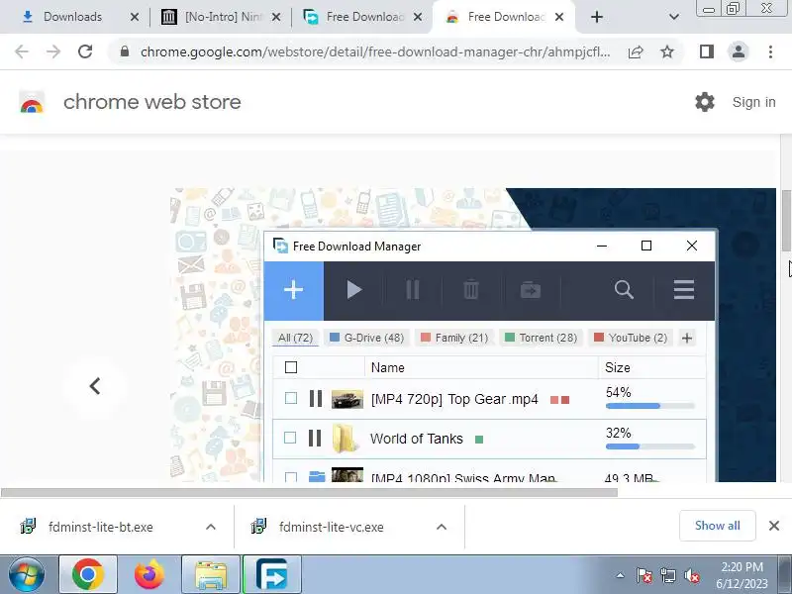Click the trash delete icon in FDM toolbar
Screen dimensions: 792x594
point(471,290)
